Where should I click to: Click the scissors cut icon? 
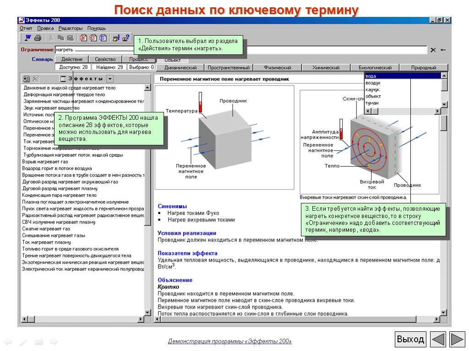(x=51, y=38)
